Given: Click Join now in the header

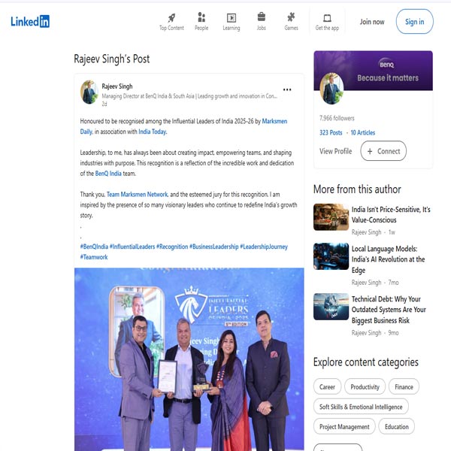Looking at the screenshot, I should pos(372,22).
